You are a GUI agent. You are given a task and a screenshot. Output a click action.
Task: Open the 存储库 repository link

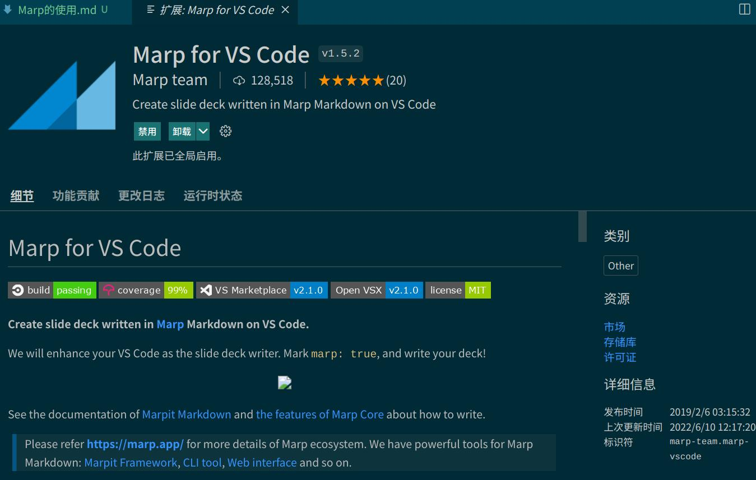pos(620,342)
